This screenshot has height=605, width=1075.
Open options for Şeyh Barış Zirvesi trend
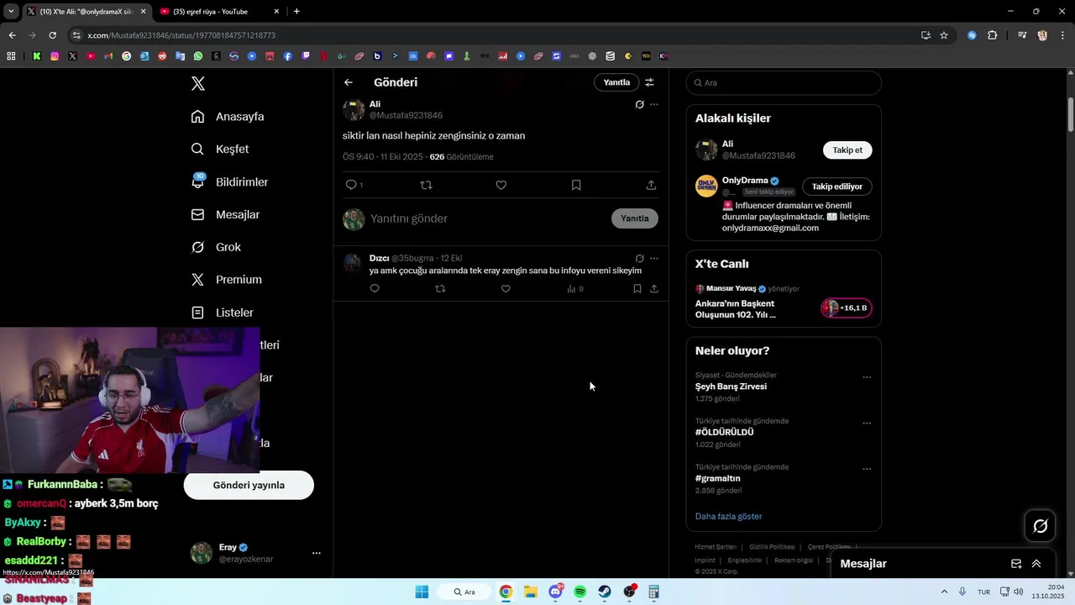pyautogui.click(x=867, y=377)
